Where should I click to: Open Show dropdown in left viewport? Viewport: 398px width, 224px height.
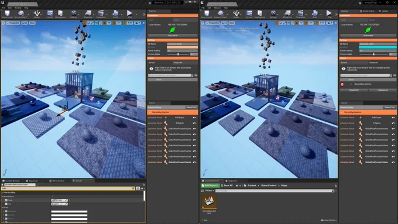[33, 23]
